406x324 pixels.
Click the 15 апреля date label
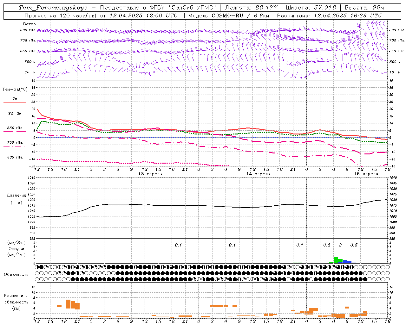coord(366,174)
